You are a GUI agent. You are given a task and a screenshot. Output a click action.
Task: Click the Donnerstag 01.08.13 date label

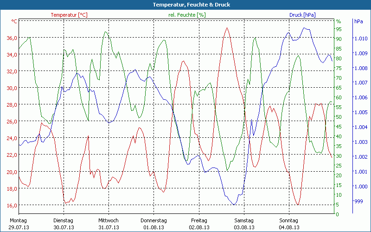(x=154, y=224)
